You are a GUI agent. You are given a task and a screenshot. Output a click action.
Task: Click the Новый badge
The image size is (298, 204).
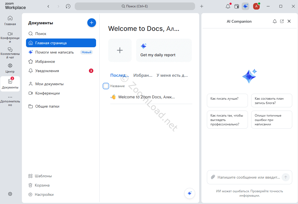coord(86,52)
